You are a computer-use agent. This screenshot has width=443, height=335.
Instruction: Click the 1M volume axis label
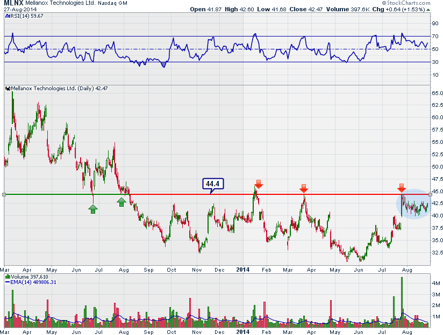436,317
